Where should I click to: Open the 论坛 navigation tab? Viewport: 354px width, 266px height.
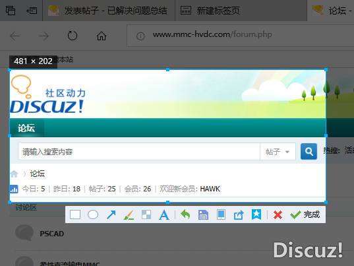(26, 128)
